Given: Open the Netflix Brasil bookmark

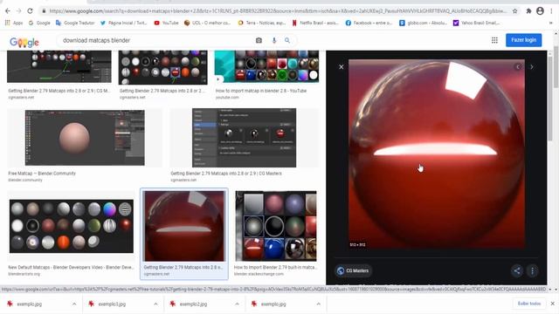Looking at the screenshot, I should pos(315,23).
